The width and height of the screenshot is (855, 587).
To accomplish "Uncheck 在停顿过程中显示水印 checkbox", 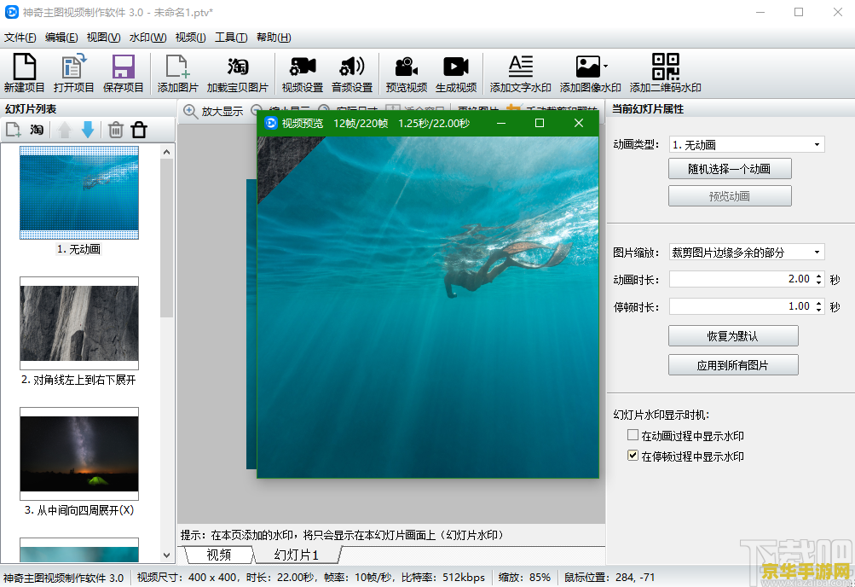I will pyautogui.click(x=633, y=456).
